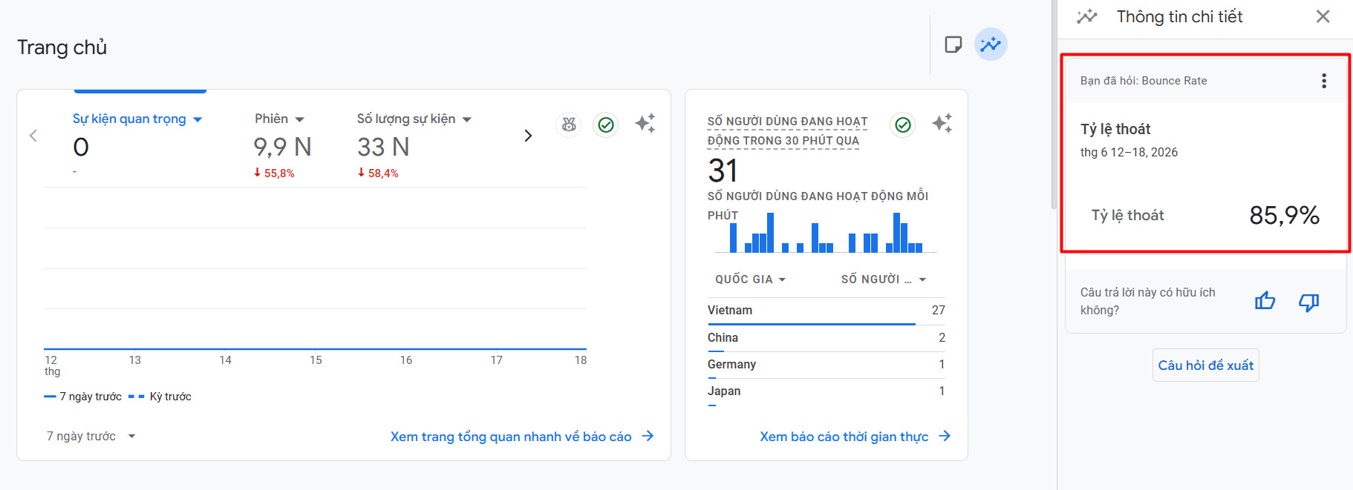Open the SỐ NGƯỜI metric dropdown

(x=884, y=279)
